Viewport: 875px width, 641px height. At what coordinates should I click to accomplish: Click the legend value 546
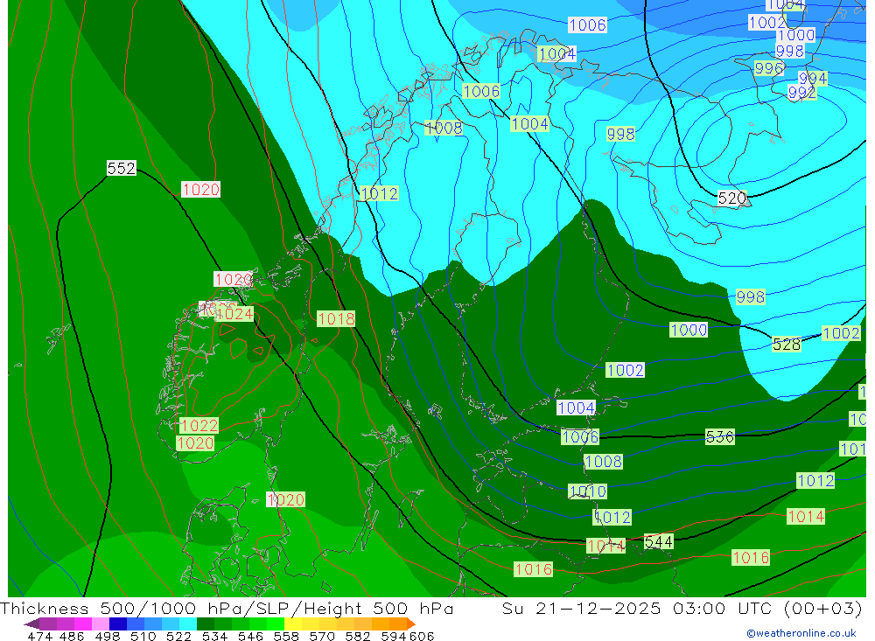pos(250,636)
